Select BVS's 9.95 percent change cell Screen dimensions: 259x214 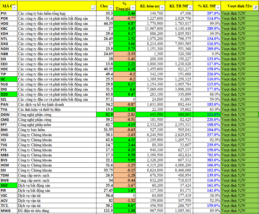[x=125, y=160]
